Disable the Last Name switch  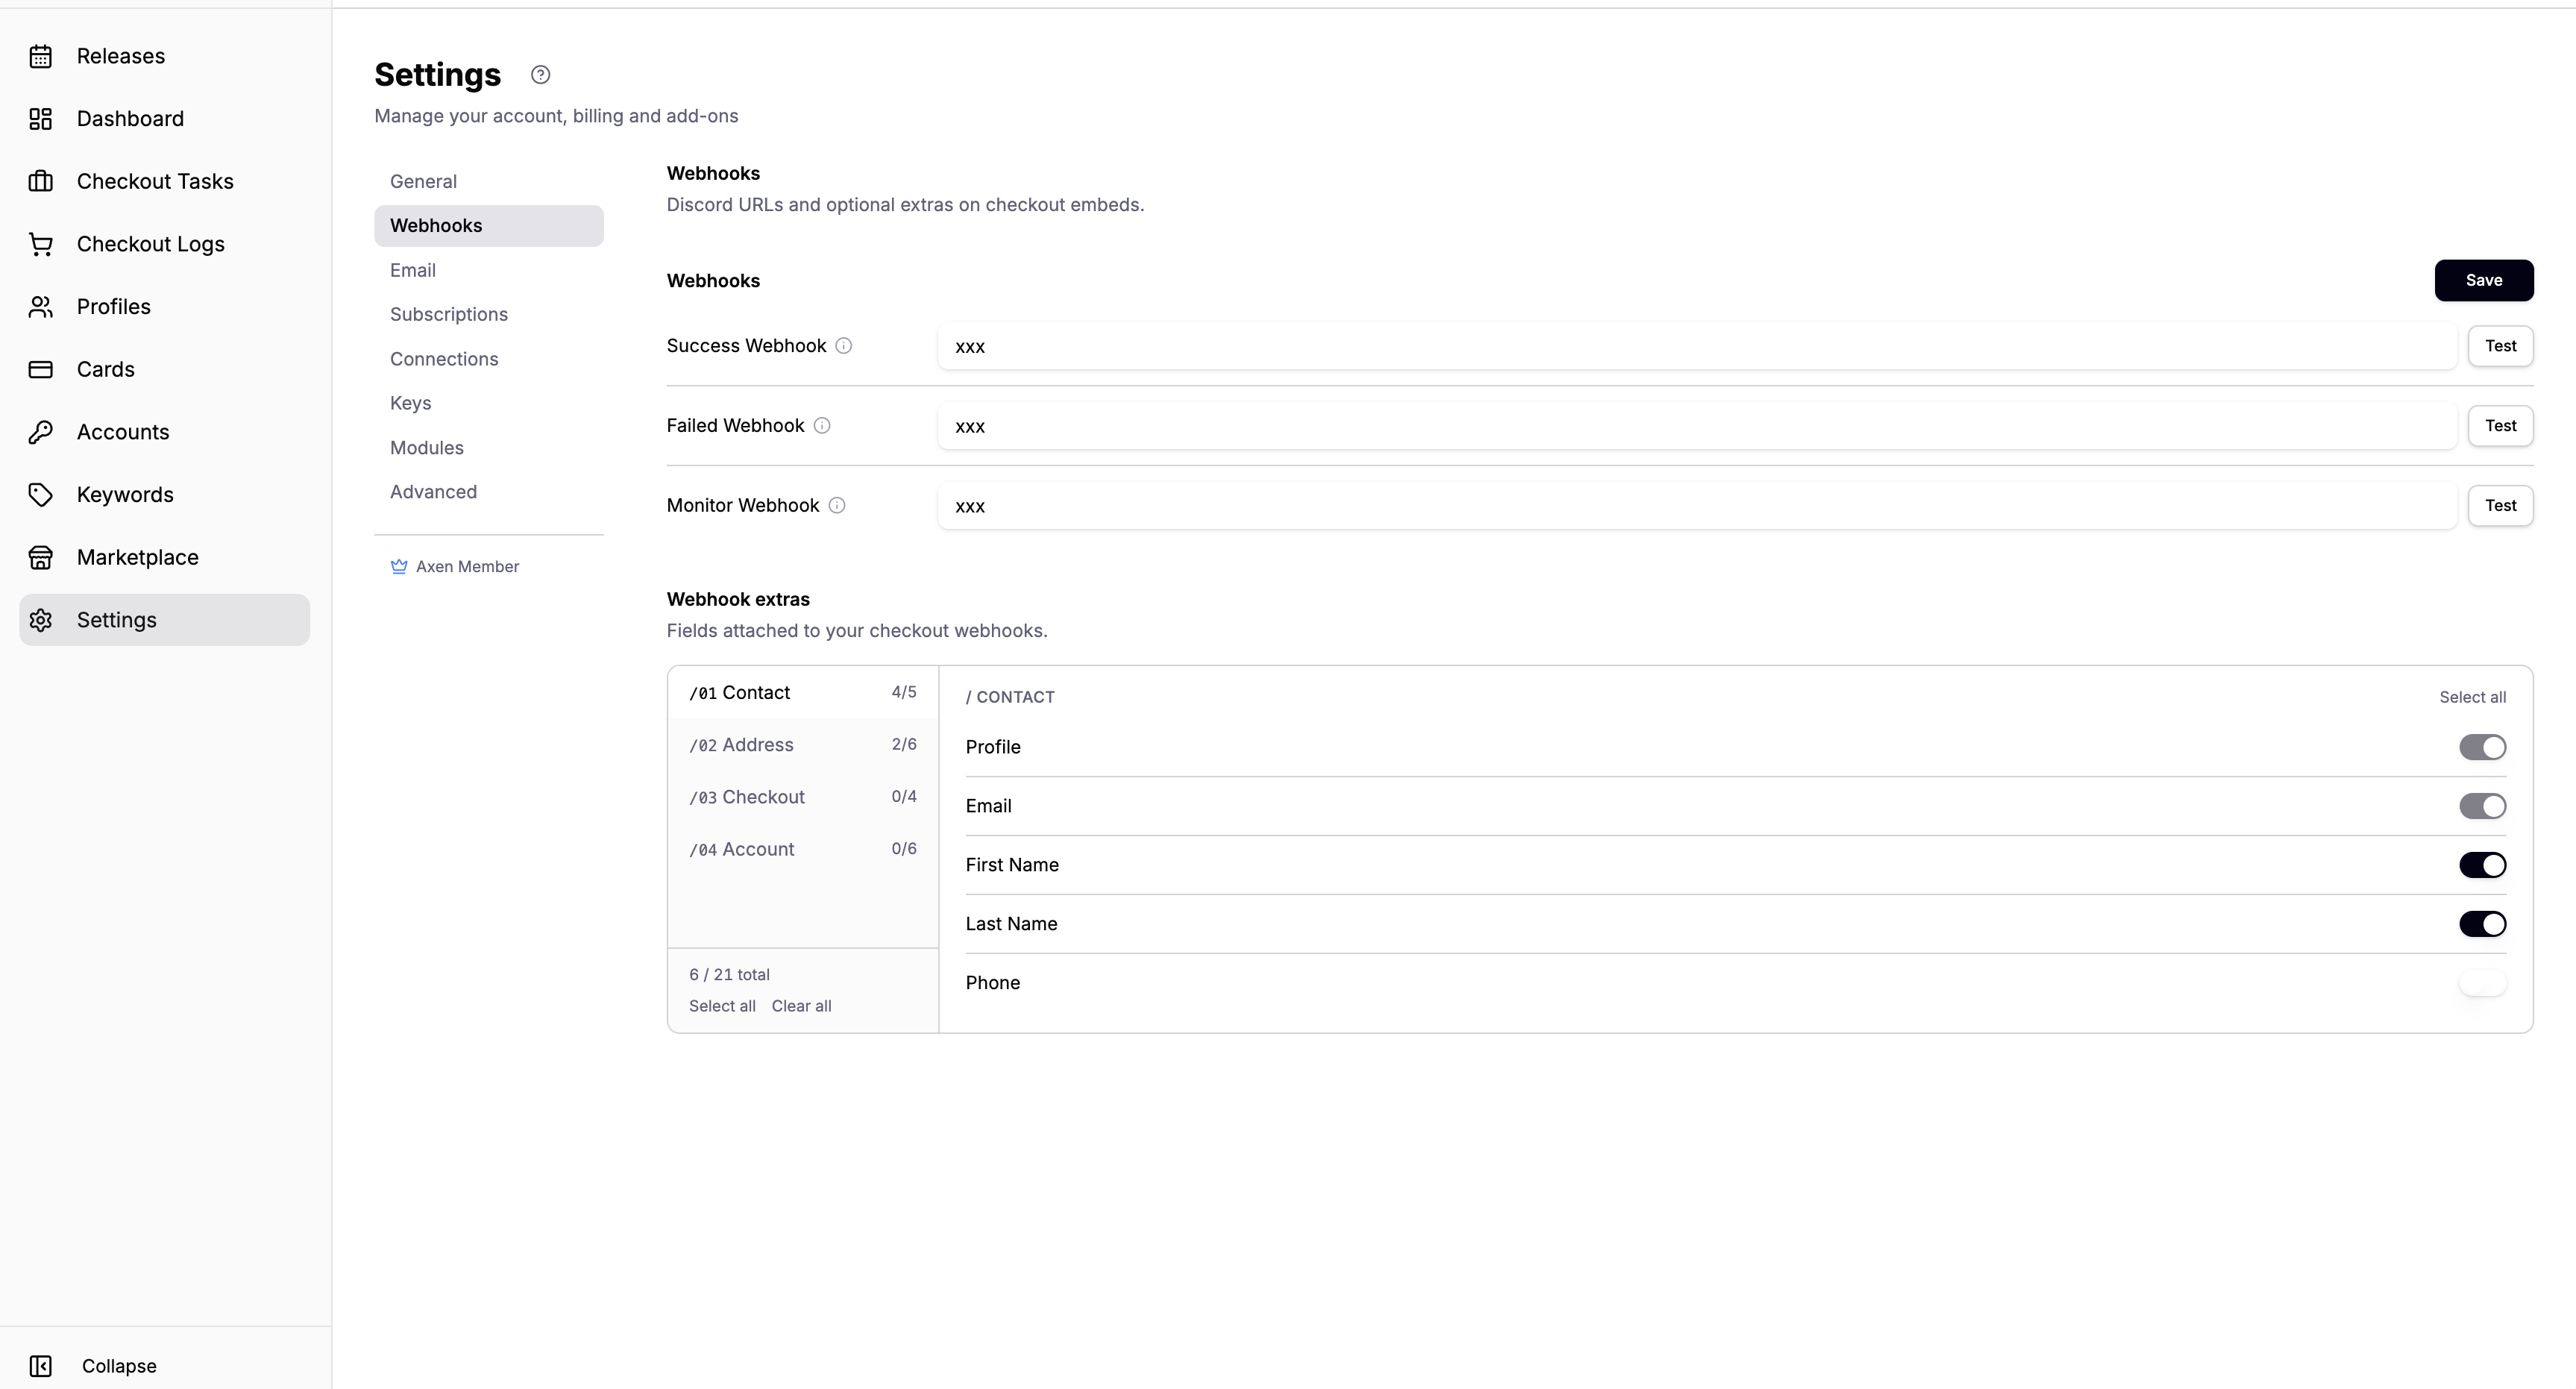coord(2482,924)
